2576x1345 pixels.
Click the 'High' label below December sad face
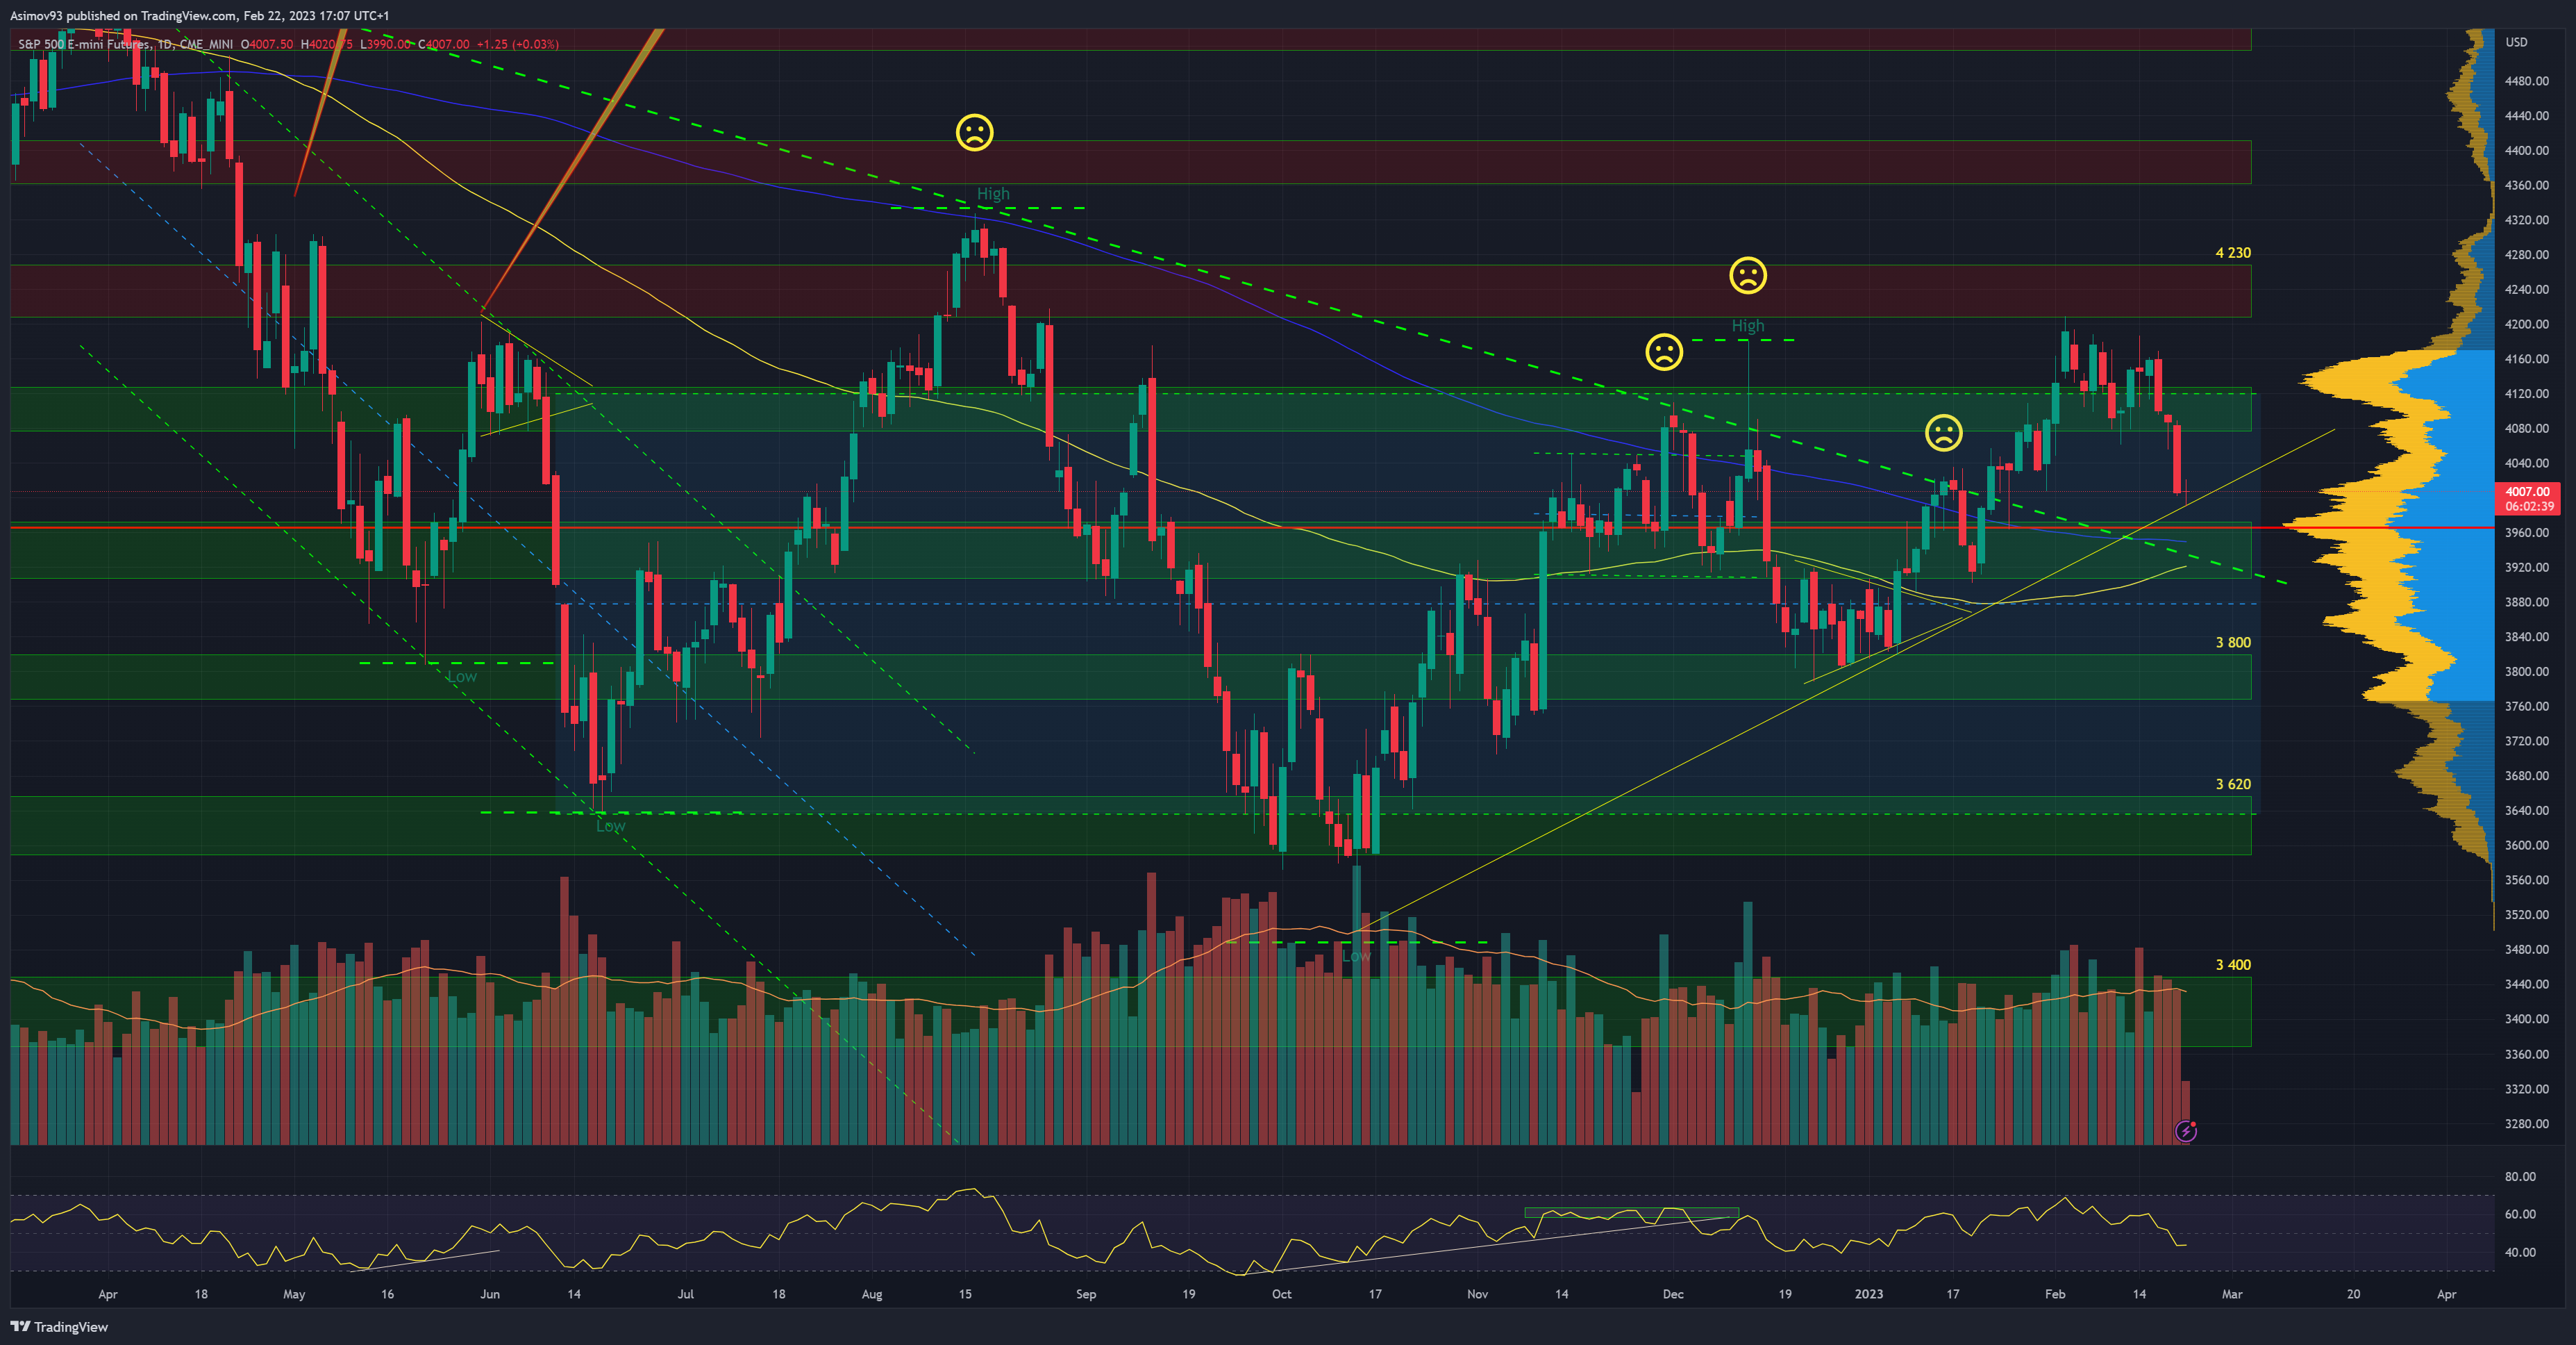pos(1747,325)
